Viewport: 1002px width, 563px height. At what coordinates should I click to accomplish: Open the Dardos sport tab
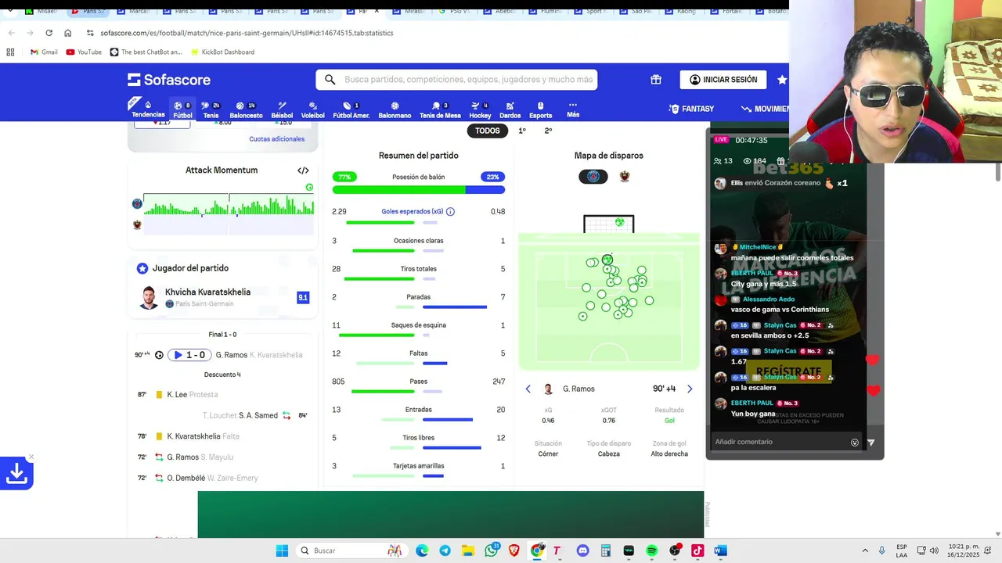pyautogui.click(x=510, y=110)
